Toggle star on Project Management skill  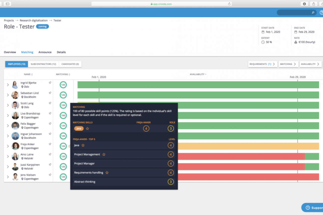(x=103, y=154)
